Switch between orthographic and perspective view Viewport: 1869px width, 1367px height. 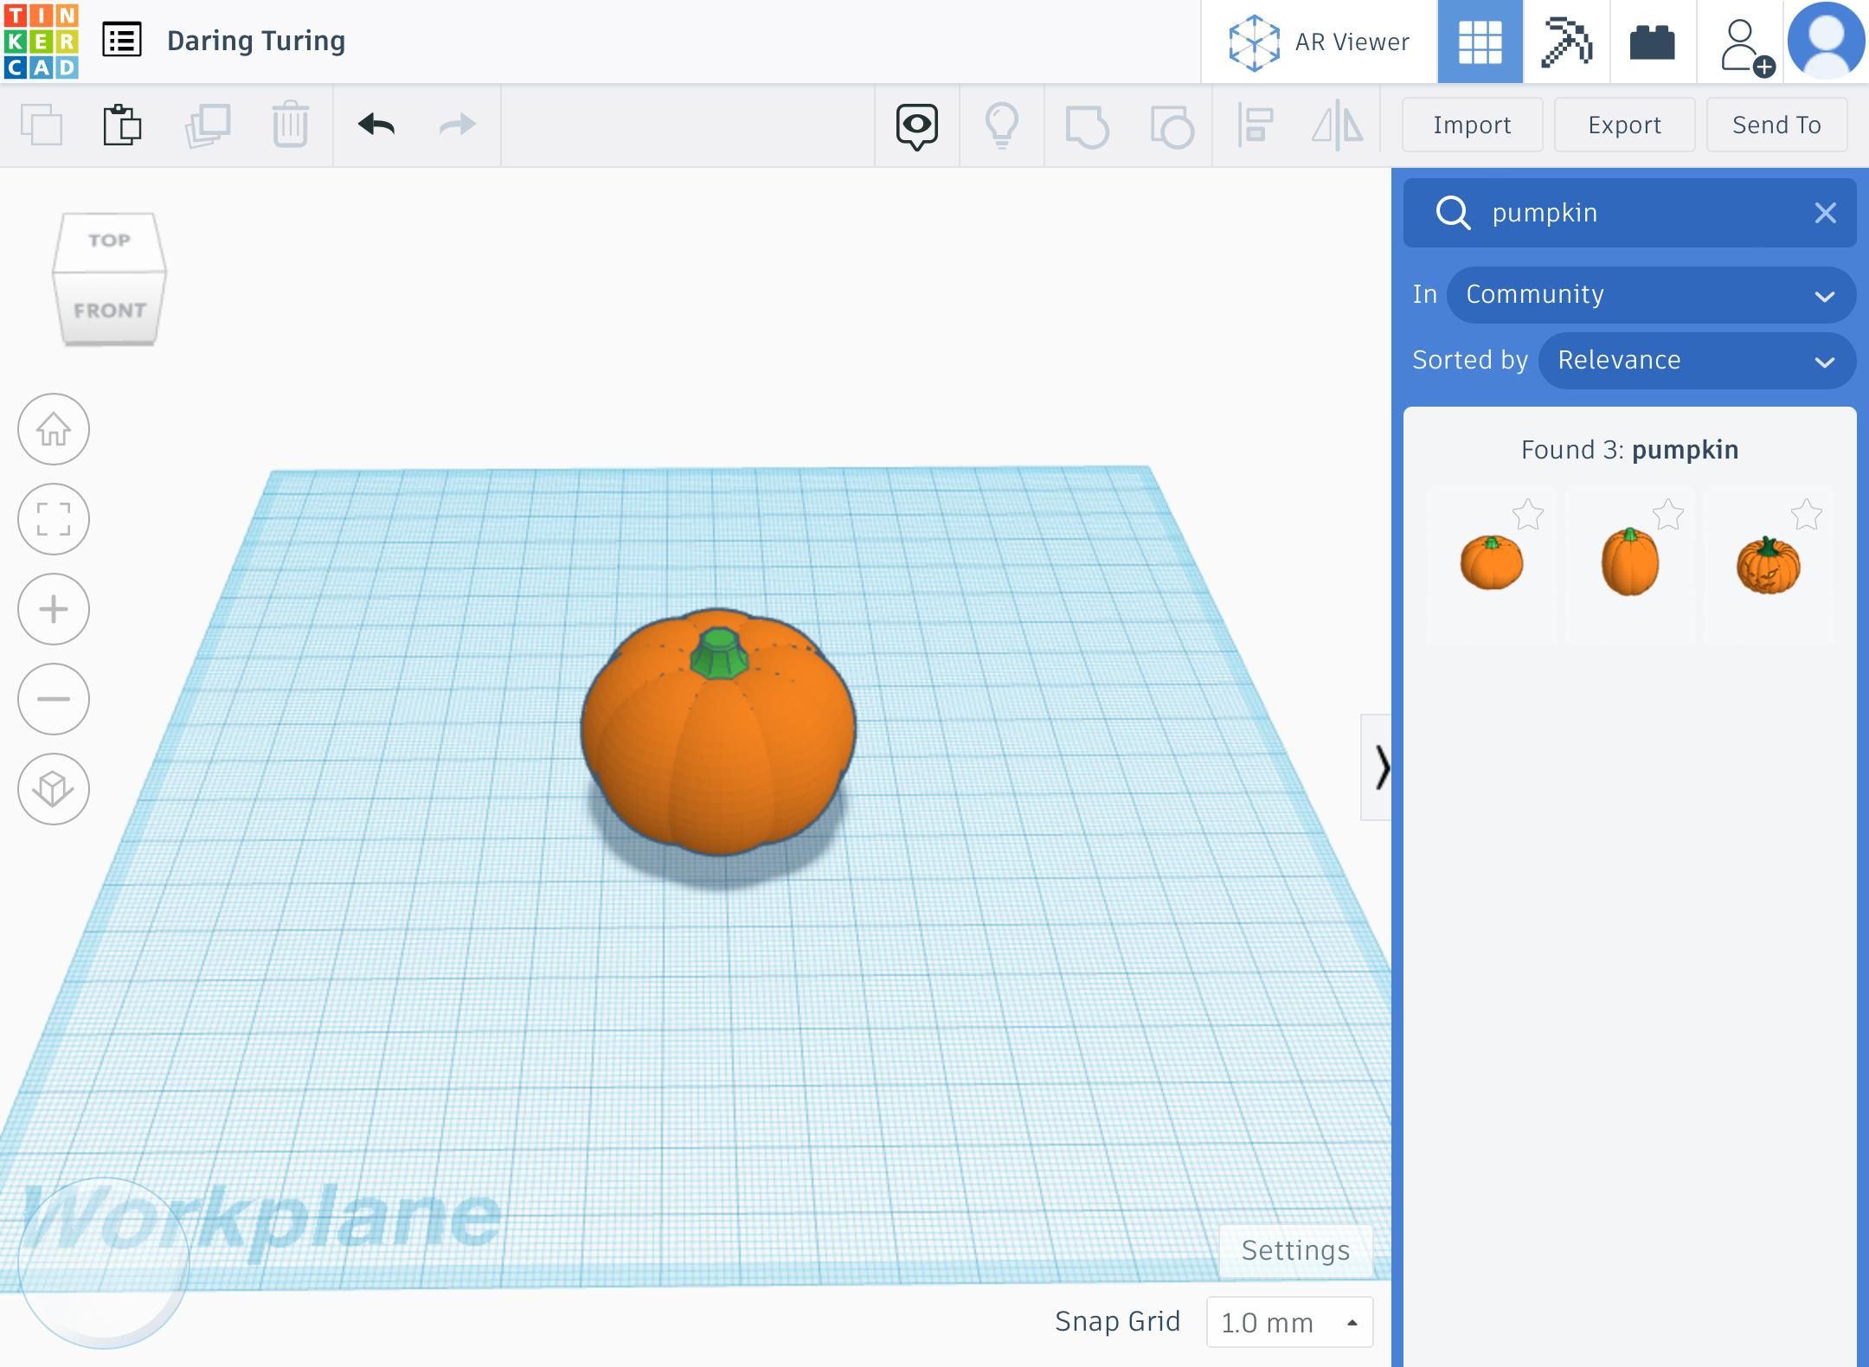click(54, 789)
